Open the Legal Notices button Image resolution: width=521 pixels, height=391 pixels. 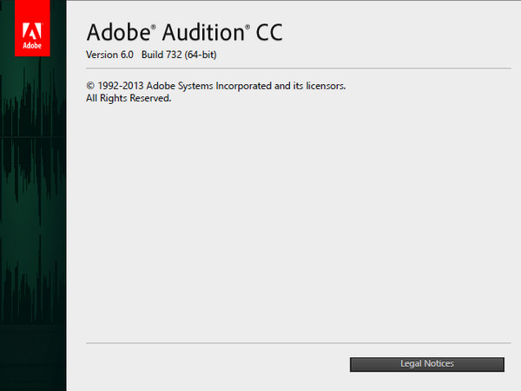click(x=426, y=364)
